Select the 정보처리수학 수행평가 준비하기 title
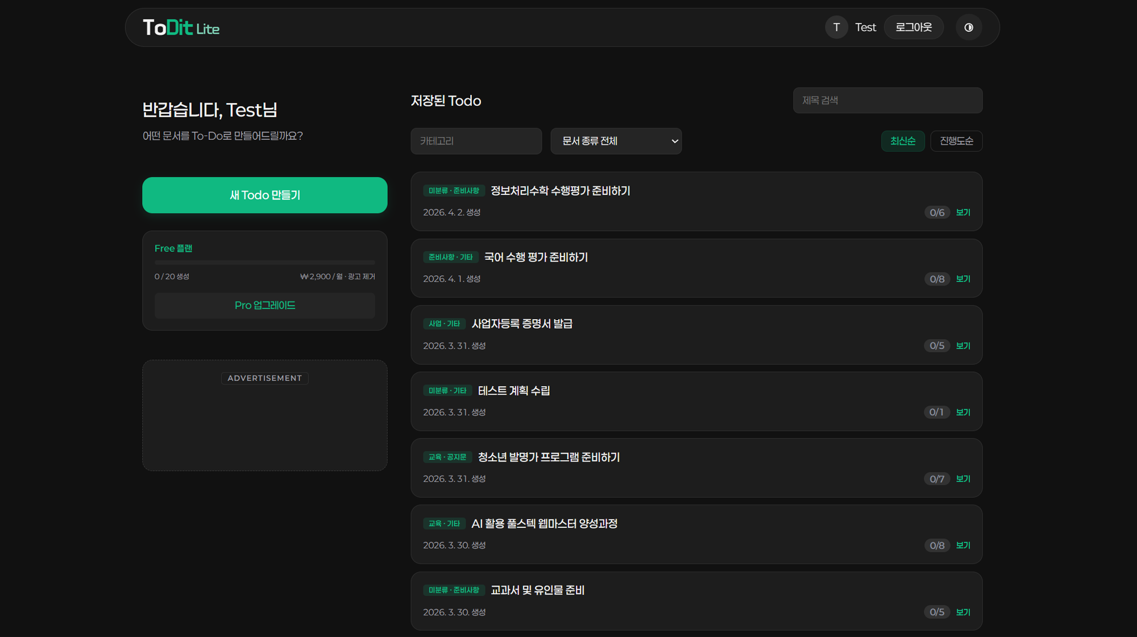The image size is (1137, 637). point(560,191)
